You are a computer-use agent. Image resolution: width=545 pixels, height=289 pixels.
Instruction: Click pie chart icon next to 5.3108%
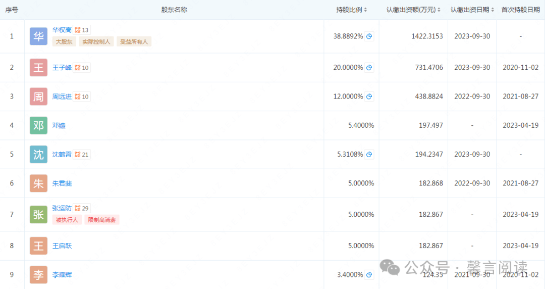(x=369, y=155)
